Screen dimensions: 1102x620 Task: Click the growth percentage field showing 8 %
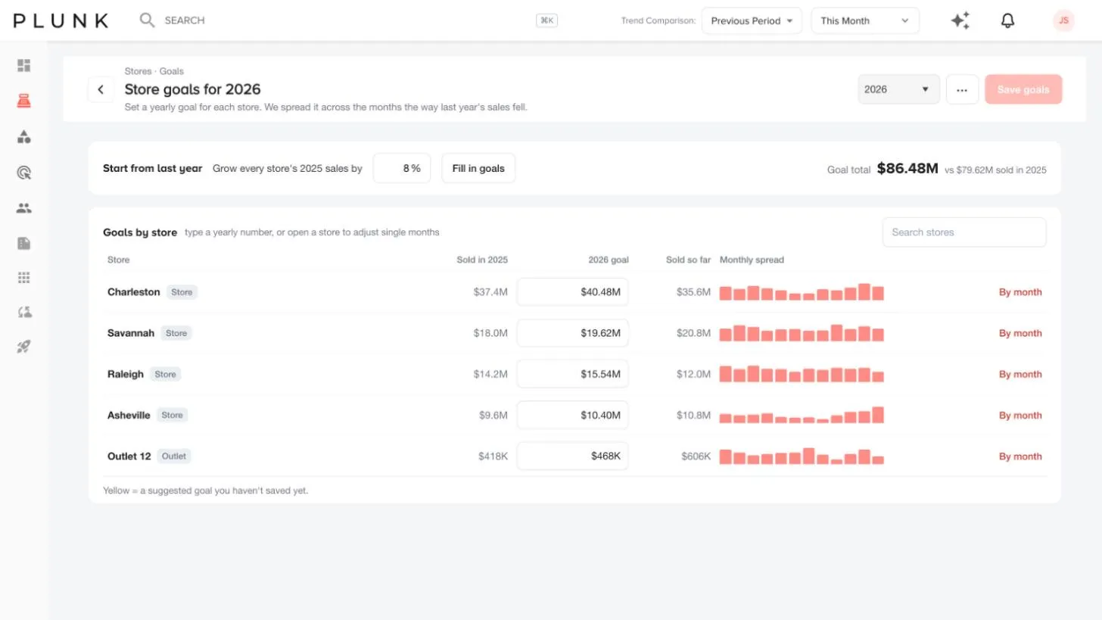(402, 168)
